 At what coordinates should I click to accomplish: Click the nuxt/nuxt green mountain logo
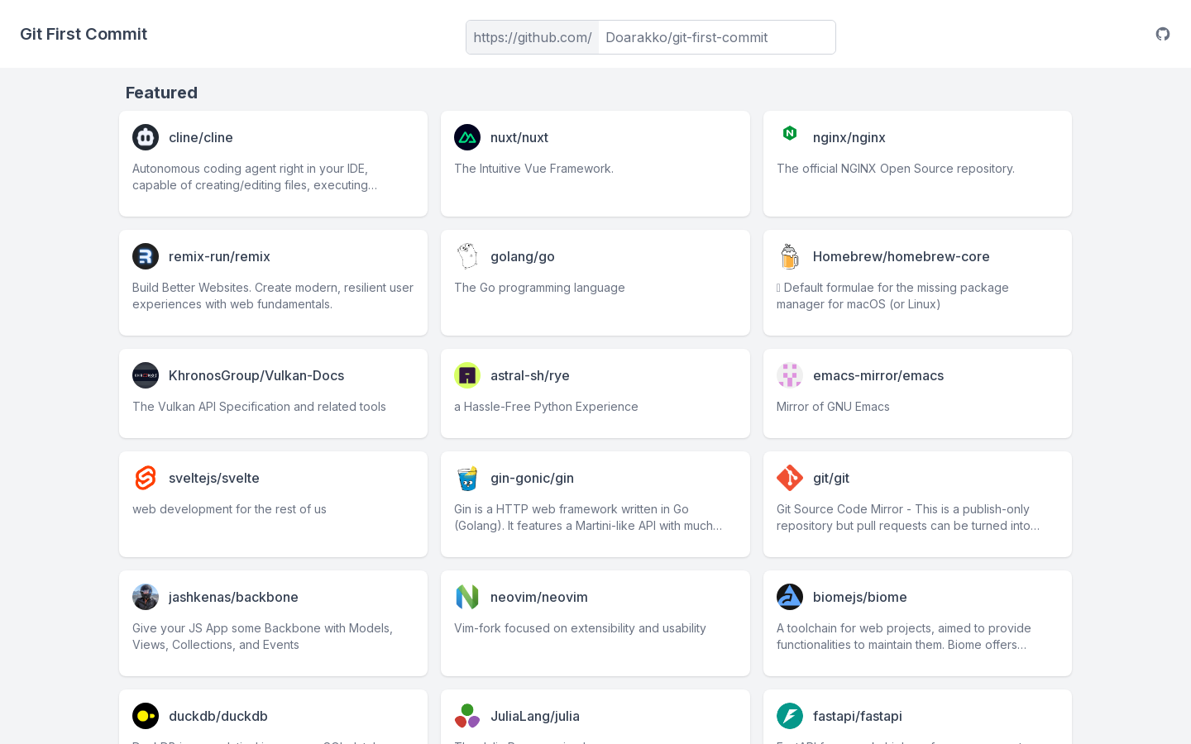(467, 137)
